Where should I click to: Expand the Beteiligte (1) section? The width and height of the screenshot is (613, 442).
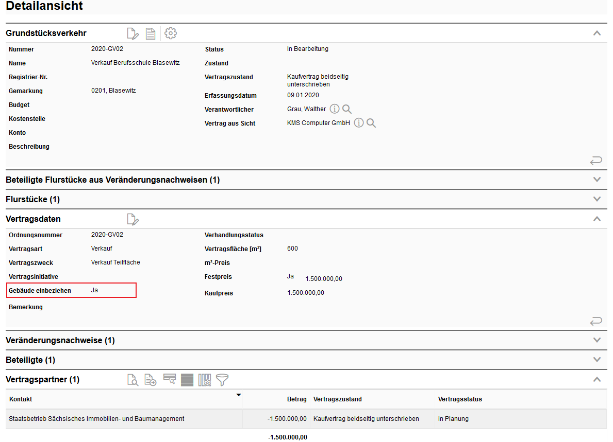(597, 360)
